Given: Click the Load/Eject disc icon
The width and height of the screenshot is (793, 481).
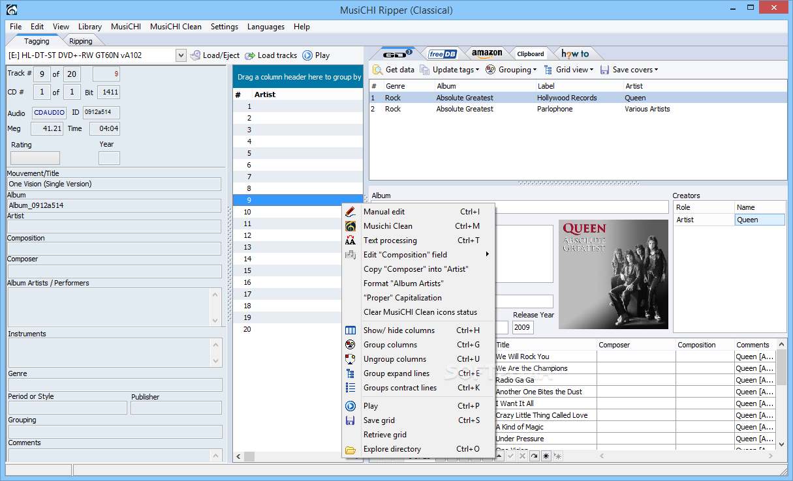Looking at the screenshot, I should tap(195, 55).
